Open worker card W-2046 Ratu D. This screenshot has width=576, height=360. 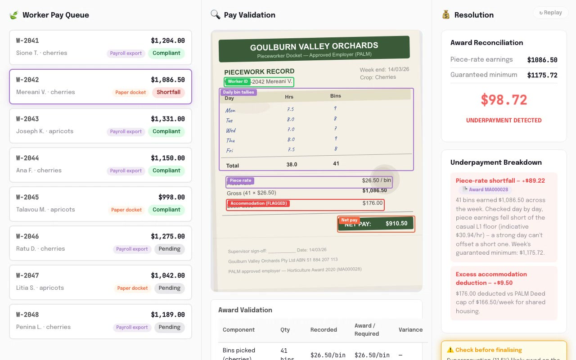(x=100, y=243)
